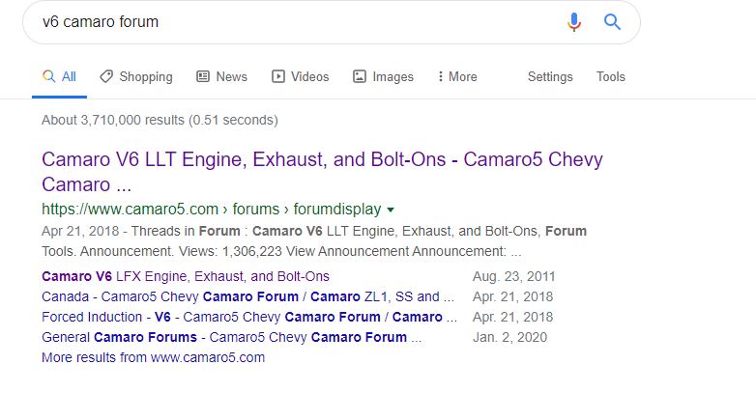Click the three-dot More icon

440,76
